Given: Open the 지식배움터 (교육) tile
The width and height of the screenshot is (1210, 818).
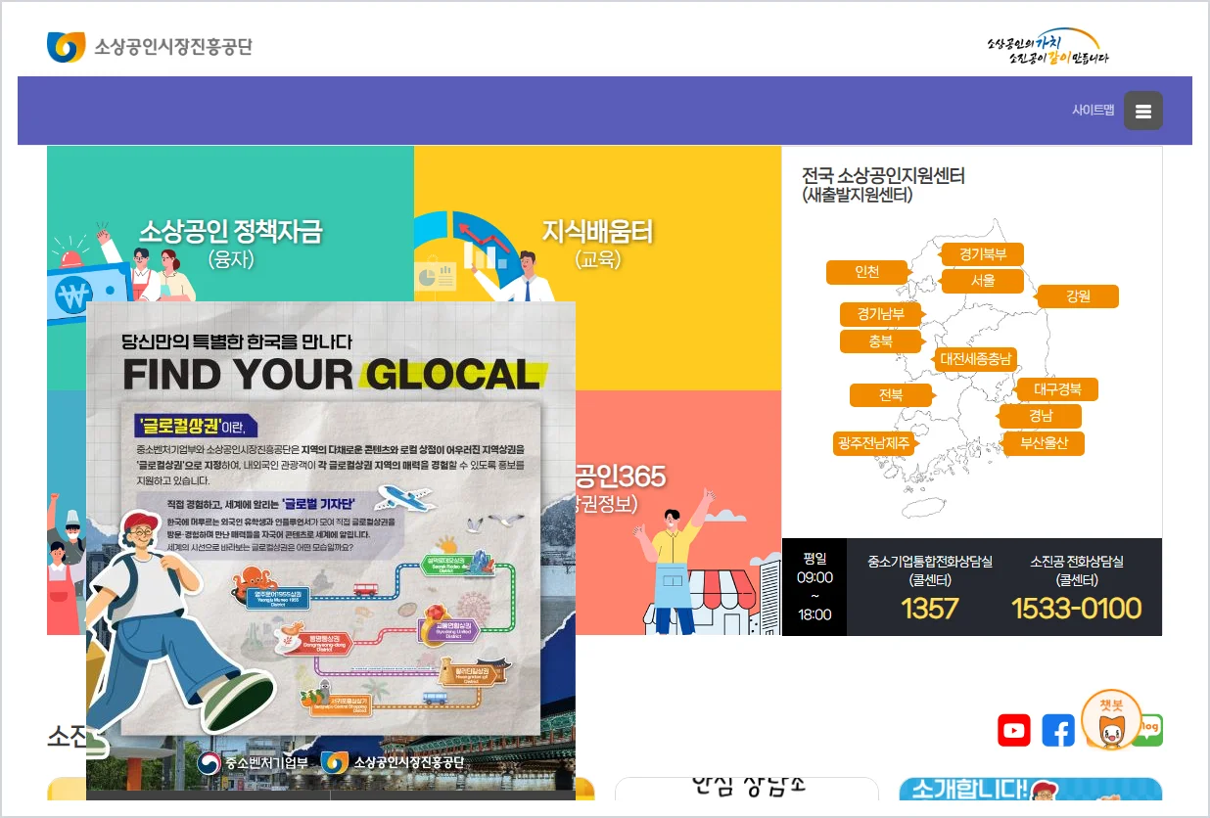Looking at the screenshot, I should coord(597,268).
